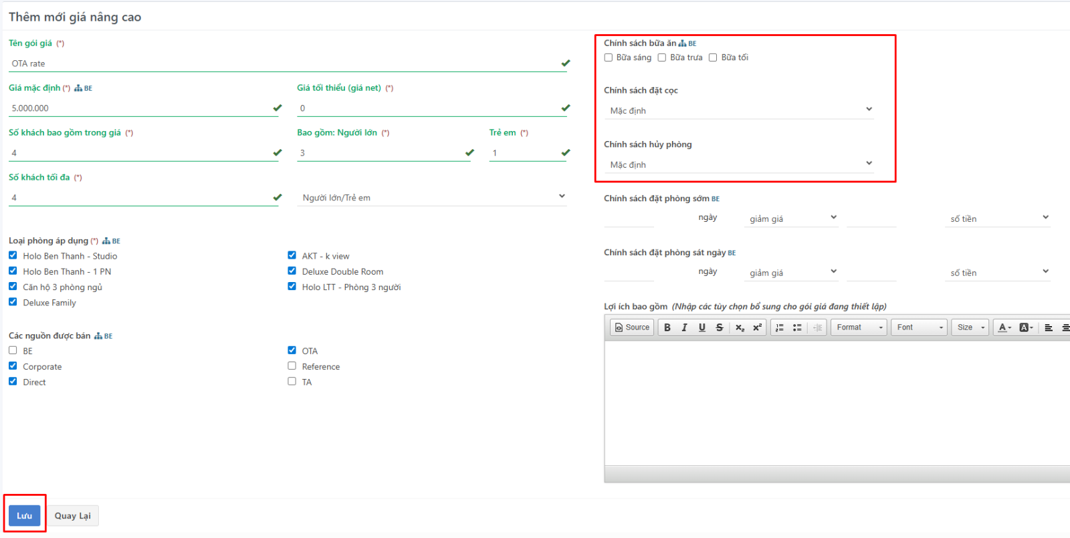Tick the Bữa sáng checkbox
The image size is (1070, 538).
point(609,57)
